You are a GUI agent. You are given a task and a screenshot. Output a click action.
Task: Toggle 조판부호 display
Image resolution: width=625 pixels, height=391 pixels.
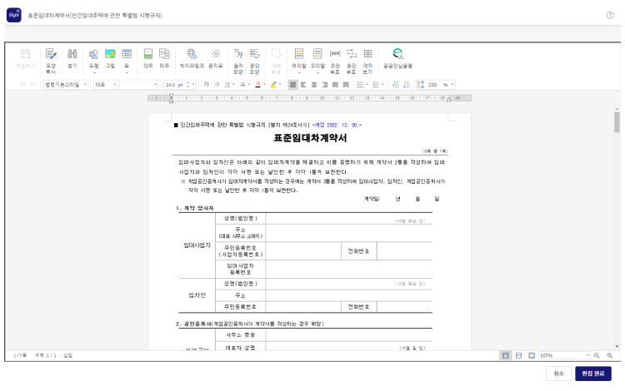[x=335, y=57]
